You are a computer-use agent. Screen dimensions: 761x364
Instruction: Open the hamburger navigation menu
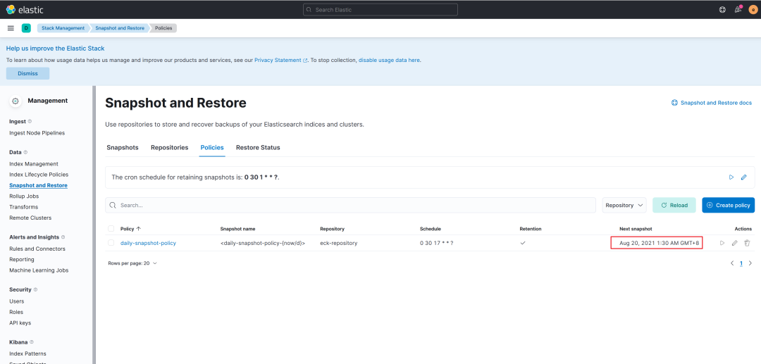pyautogui.click(x=11, y=28)
